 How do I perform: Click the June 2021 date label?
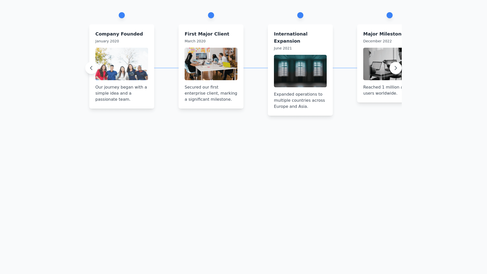pyautogui.click(x=283, y=48)
